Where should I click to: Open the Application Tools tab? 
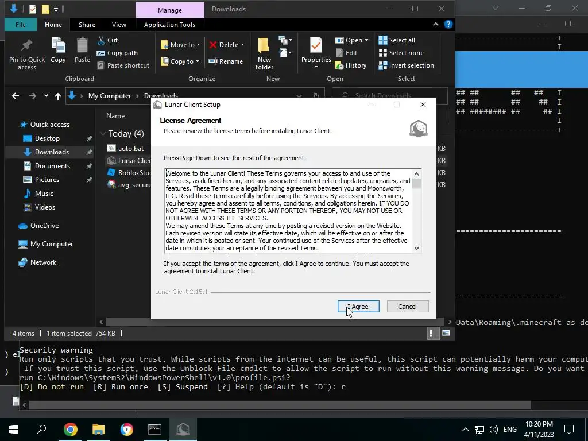[169, 25]
